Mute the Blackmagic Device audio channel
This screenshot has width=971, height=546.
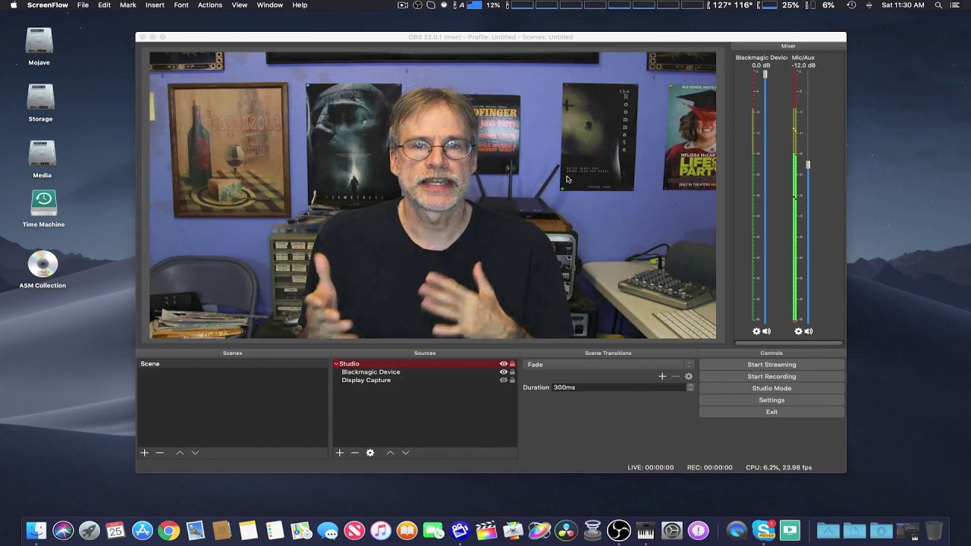click(x=766, y=331)
